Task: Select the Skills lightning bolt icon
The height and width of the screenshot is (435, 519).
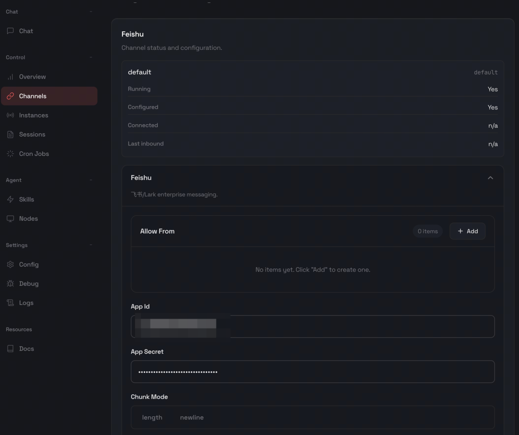Action: pos(10,199)
